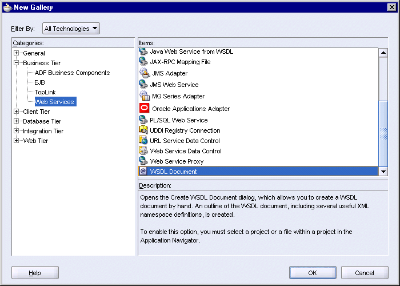
Task: Click the Cancel button
Action: point(365,273)
